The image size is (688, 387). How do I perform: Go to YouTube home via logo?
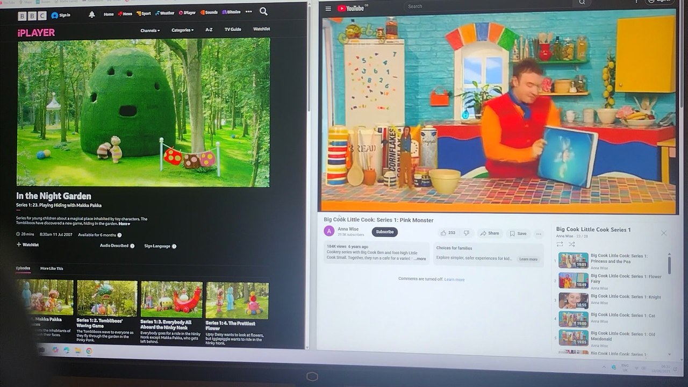point(350,8)
